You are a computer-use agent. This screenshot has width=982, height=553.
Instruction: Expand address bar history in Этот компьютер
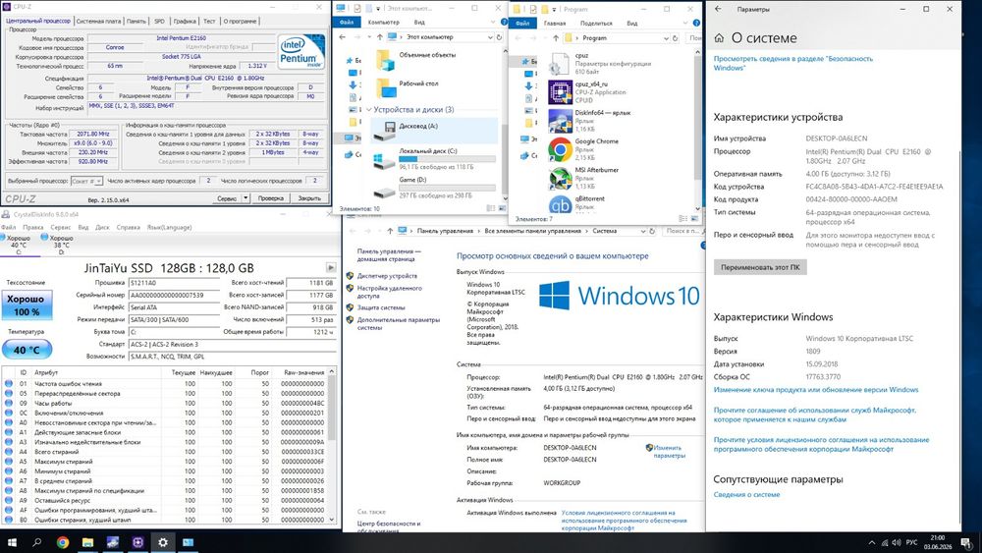click(x=490, y=37)
